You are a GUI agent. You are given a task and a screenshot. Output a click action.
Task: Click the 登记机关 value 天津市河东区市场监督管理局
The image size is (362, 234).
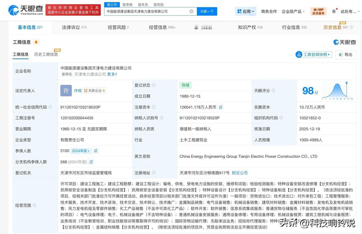(x=86, y=173)
